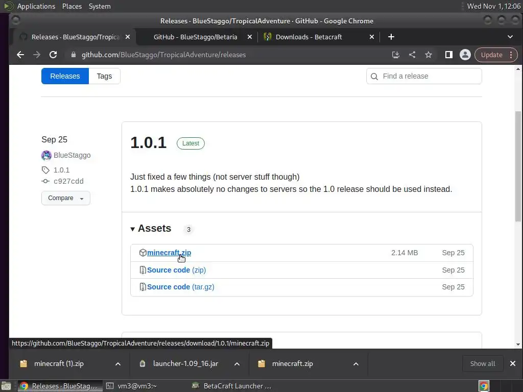Open options for minecraft.zip download
Screen dimensions: 523x392
click(x=356, y=364)
